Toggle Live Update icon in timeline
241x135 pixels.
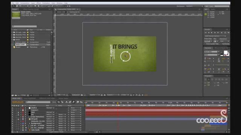point(59,102)
